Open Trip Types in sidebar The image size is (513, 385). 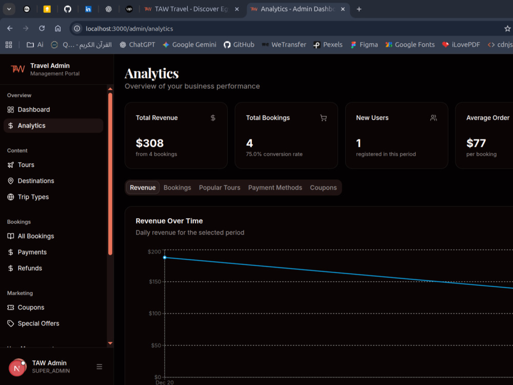(53, 197)
